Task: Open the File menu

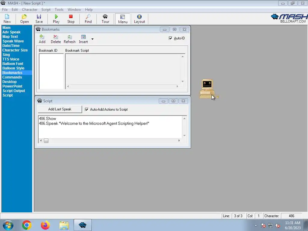Action: pos(5,10)
